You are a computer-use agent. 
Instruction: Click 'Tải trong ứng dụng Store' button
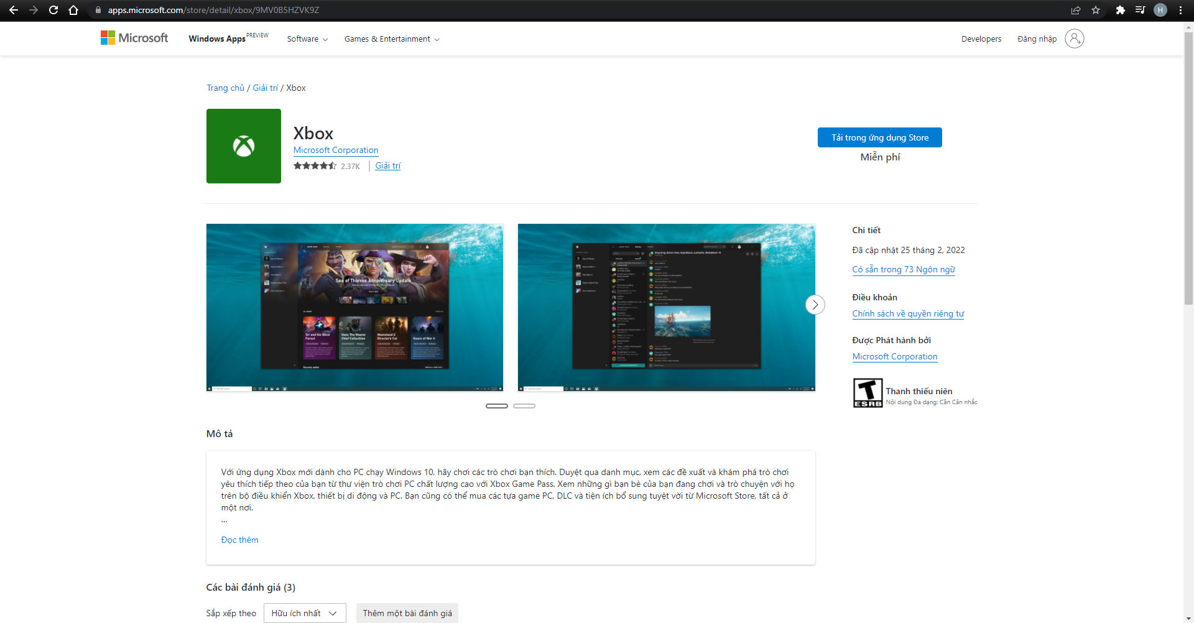coord(880,137)
